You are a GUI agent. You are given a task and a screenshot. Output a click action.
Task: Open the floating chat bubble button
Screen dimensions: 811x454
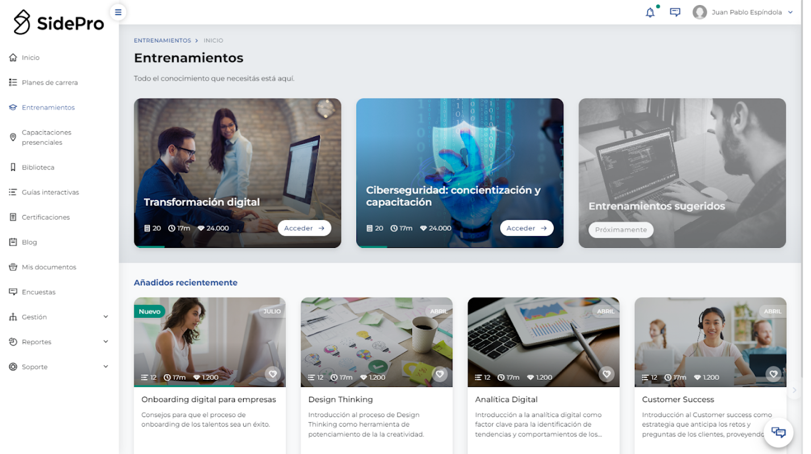pyautogui.click(x=778, y=432)
